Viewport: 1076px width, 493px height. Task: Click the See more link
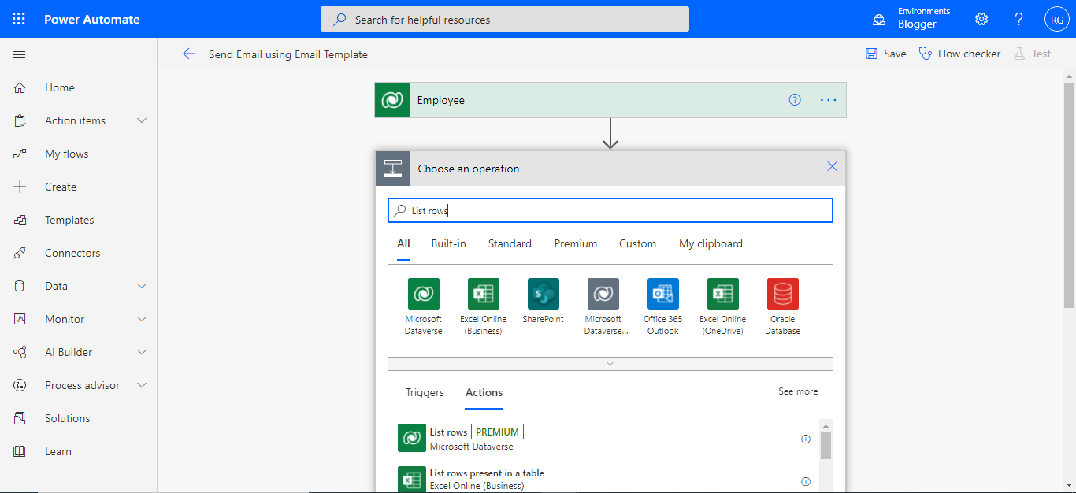(798, 391)
